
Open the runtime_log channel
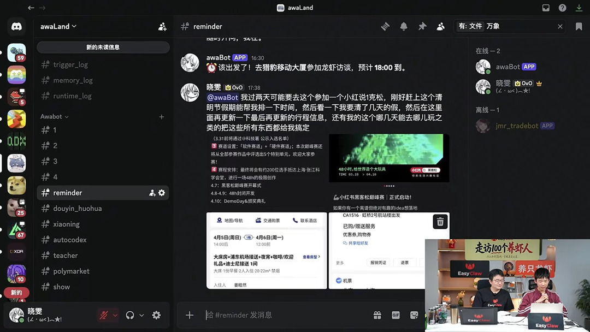click(x=103, y=96)
